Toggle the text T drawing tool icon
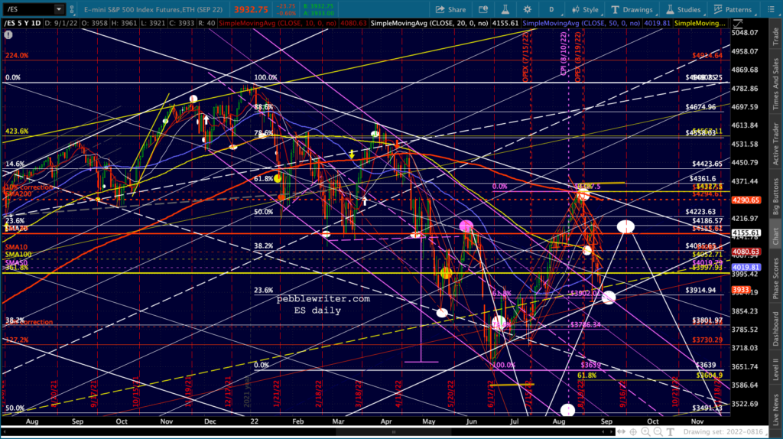The image size is (783, 439). click(x=670, y=432)
